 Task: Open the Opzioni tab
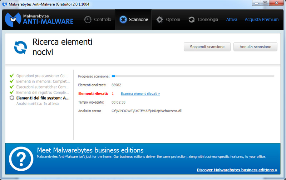168,20
